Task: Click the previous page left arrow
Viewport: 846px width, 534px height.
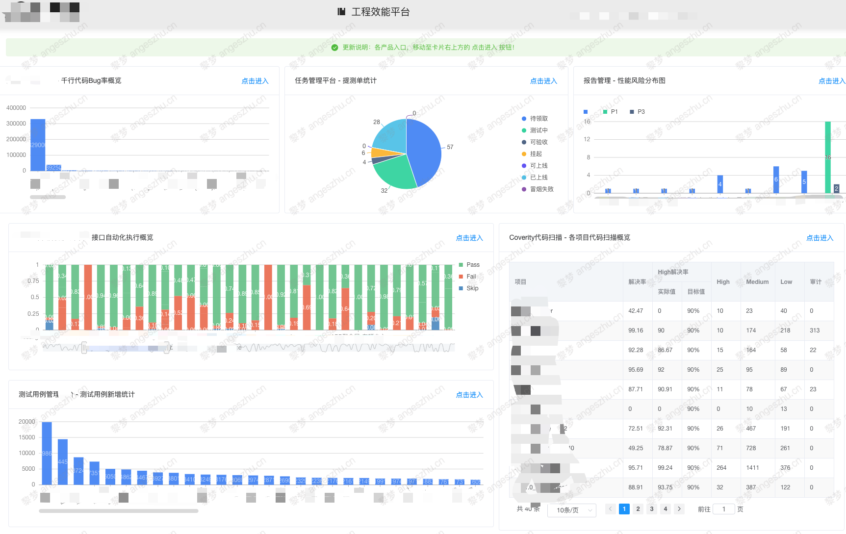Action: coord(610,509)
